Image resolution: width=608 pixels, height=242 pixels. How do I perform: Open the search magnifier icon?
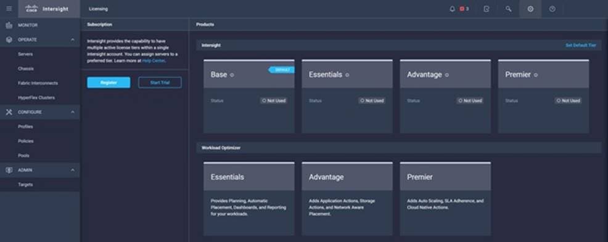point(508,9)
